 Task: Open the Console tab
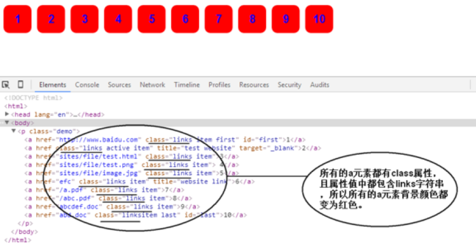87,85
